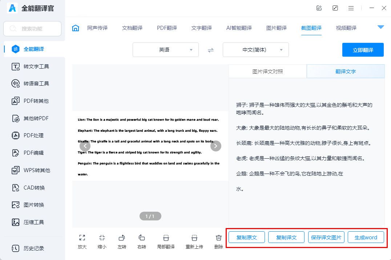Image resolution: width=391 pixels, height=260 pixels.
Task: Rotate image right with 右转
Action: click(141, 241)
